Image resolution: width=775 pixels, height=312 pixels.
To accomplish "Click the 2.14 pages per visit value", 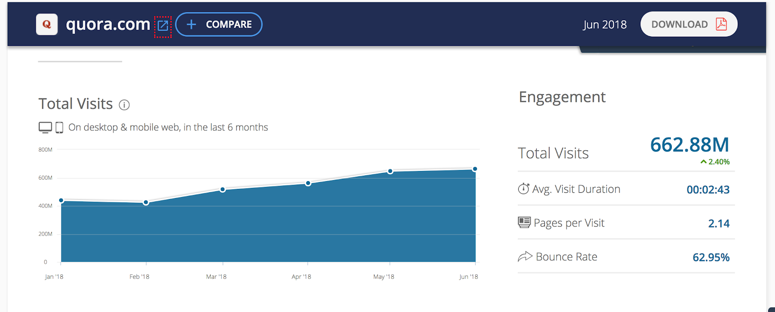I will pos(719,223).
